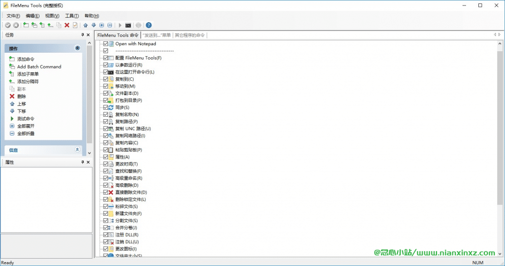Click the Add Separator toolbar icon
505x266 pixels.
[50, 25]
